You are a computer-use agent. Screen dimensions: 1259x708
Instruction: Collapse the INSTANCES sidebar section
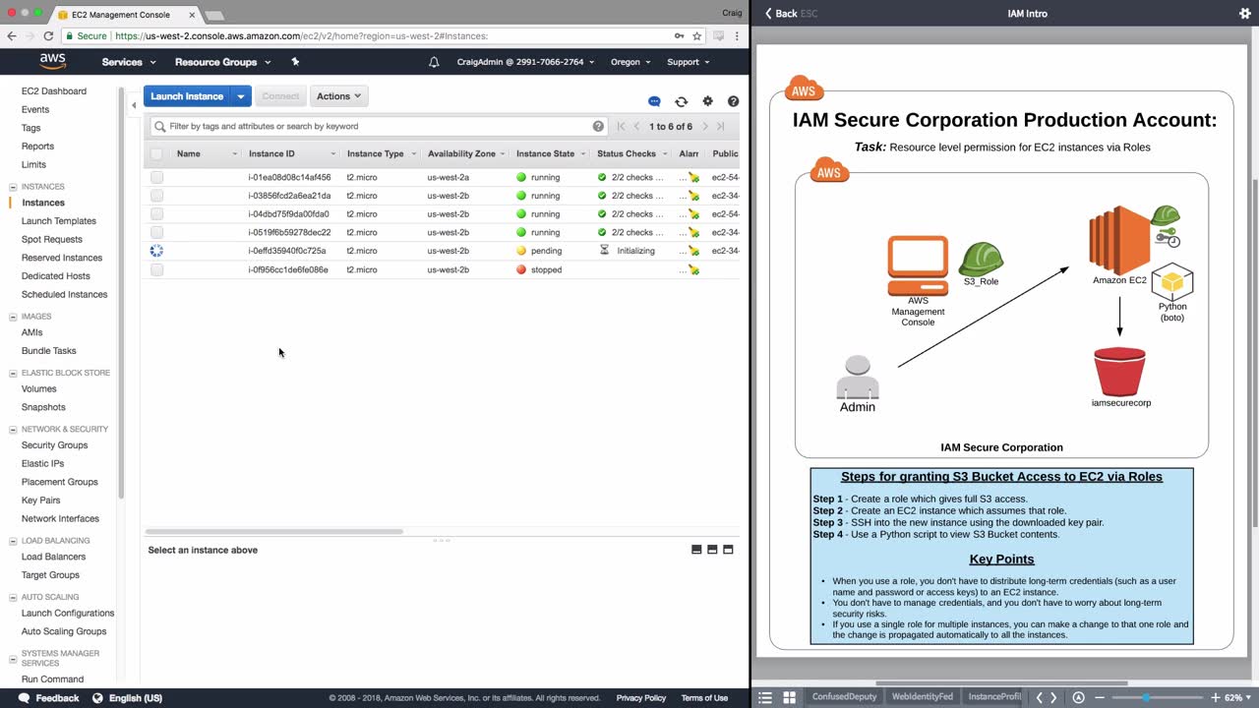click(x=13, y=187)
